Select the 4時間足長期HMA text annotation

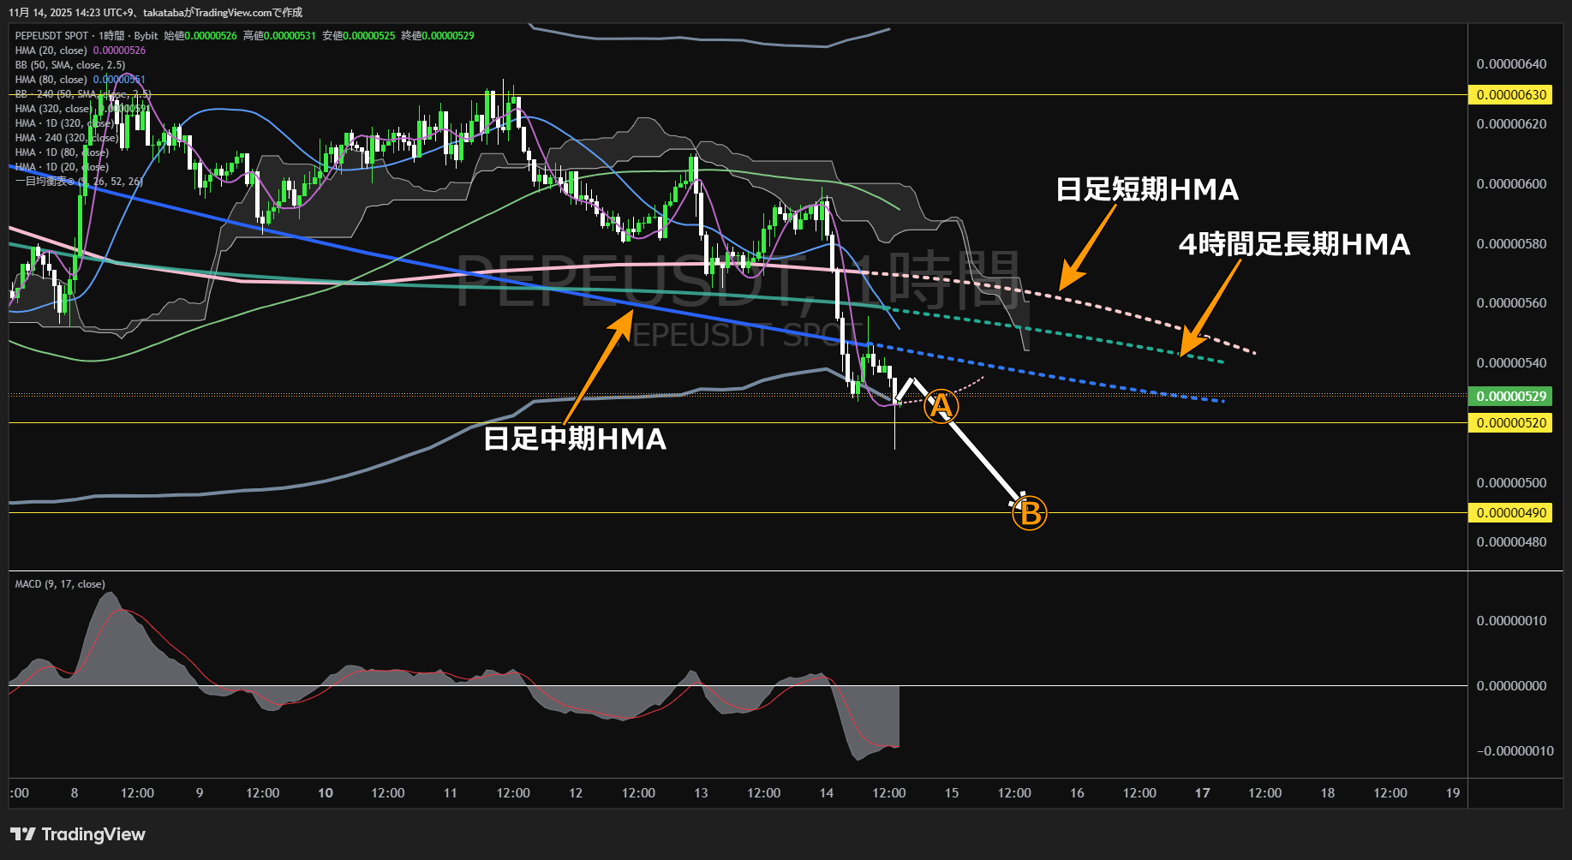(x=1294, y=244)
